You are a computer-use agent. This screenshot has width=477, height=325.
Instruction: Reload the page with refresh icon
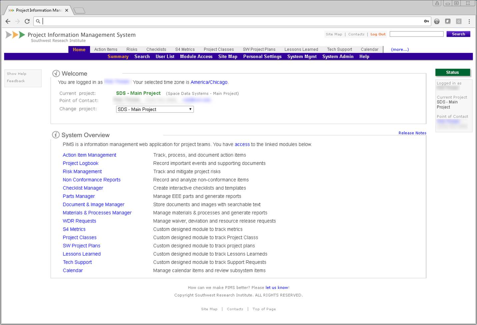(27, 21)
